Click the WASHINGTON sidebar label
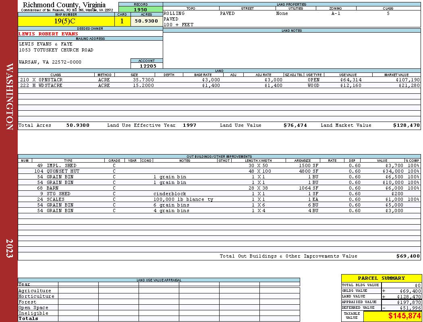The image size is (423, 322). (9, 97)
